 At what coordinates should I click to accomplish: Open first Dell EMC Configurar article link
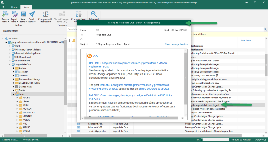128,65
